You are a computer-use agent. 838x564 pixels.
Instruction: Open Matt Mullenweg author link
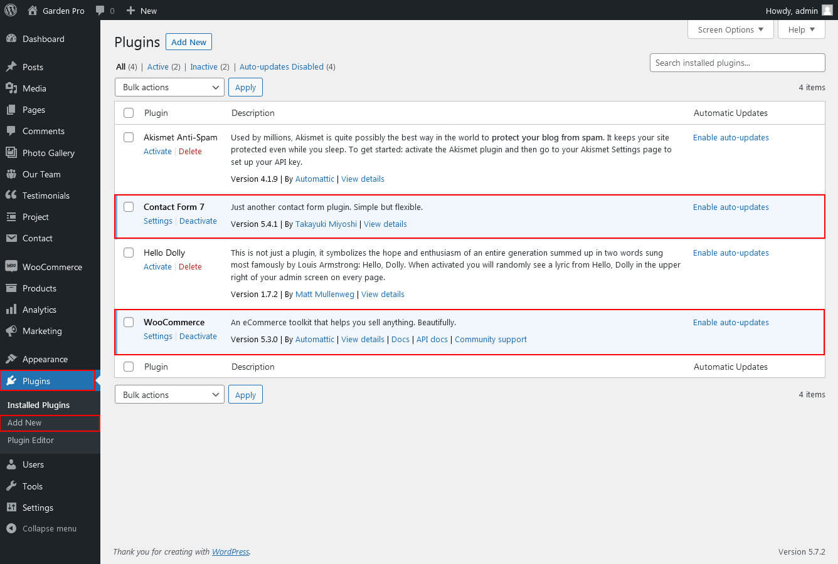325,294
